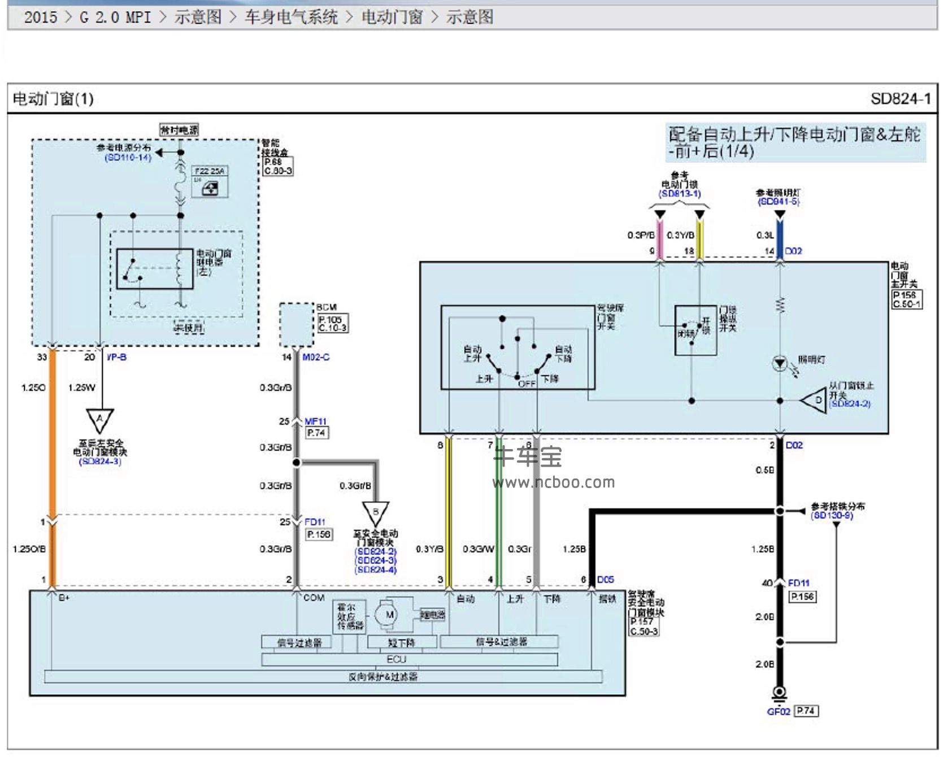Click the 2015 breadcrumb item
The image size is (948, 757).
(x=41, y=17)
